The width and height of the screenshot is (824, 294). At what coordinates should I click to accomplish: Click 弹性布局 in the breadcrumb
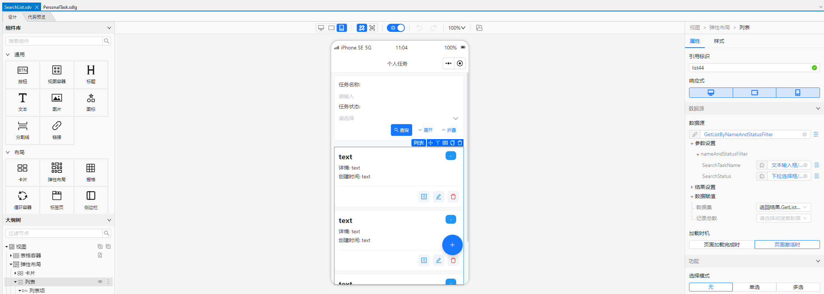(719, 27)
